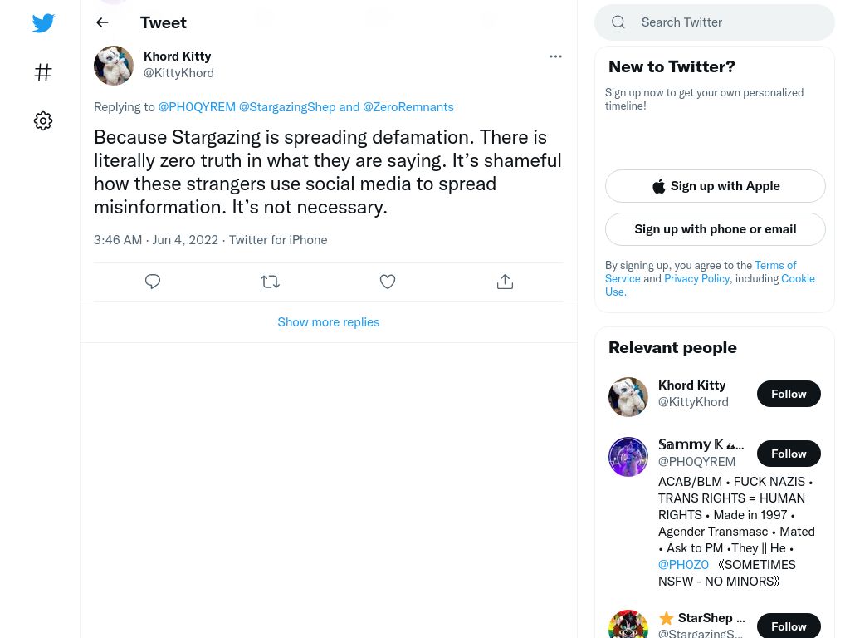The height and width of the screenshot is (638, 850).
Task: Expand Show more replies
Action: (x=329, y=322)
